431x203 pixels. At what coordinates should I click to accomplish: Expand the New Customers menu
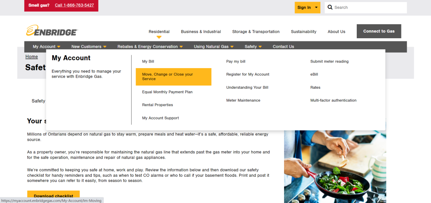point(89,47)
